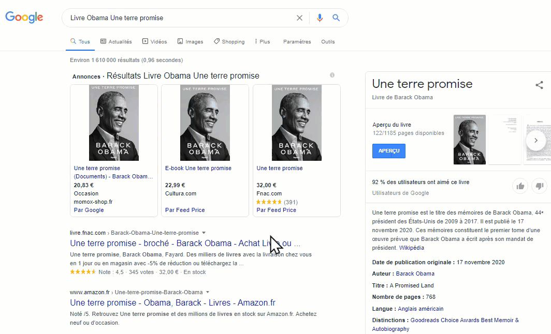Open momox-shop book cover image
551x334 pixels.
point(114,123)
